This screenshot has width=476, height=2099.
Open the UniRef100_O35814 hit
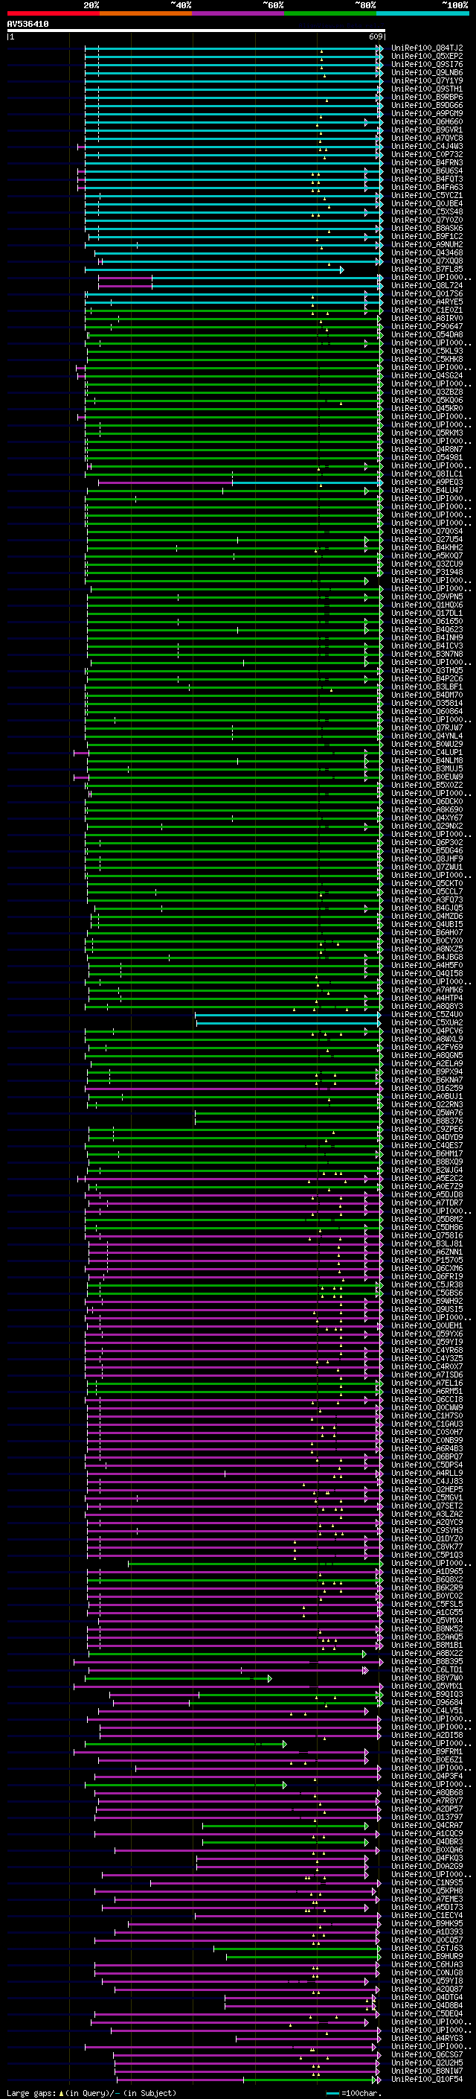427,703
